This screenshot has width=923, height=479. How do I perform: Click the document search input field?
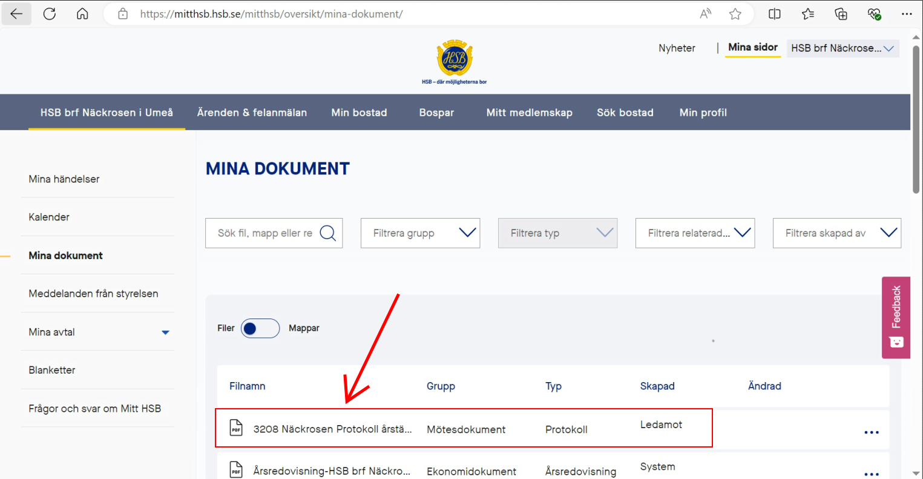pos(264,233)
